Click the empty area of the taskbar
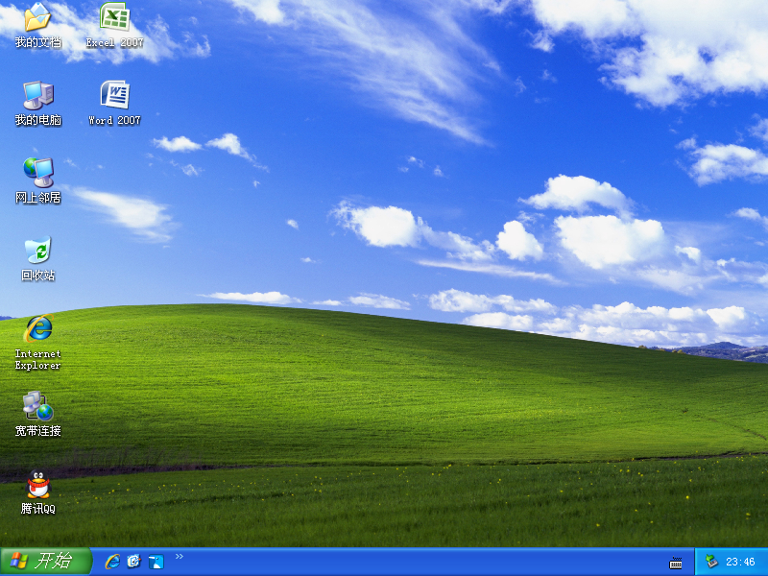This screenshot has width=768, height=576. (422, 563)
